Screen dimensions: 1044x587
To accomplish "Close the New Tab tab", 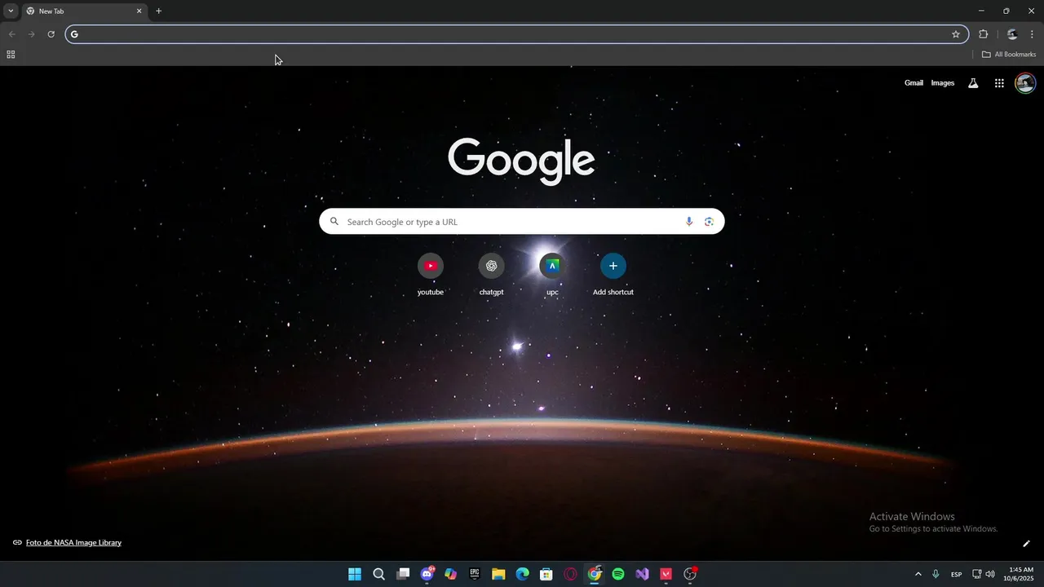I will (x=139, y=11).
